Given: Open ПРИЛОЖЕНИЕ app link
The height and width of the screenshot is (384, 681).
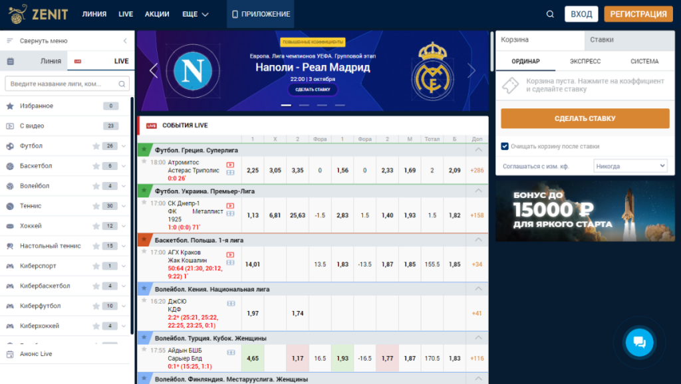Looking at the screenshot, I should (261, 15).
